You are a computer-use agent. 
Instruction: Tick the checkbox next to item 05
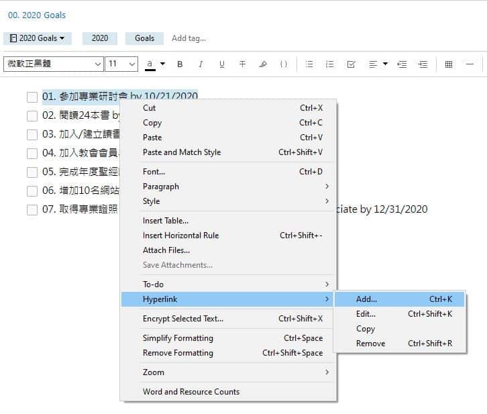coord(32,172)
